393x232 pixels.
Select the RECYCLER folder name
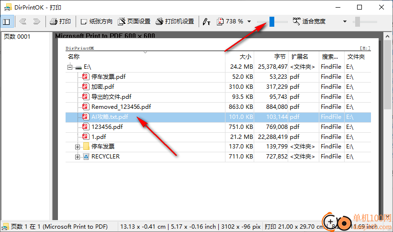105,157
